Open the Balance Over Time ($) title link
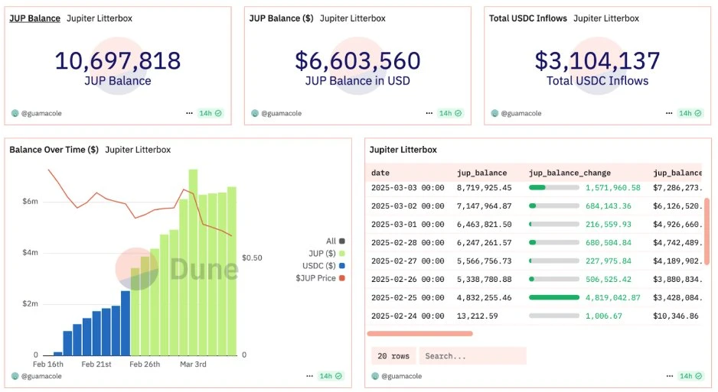718x392 pixels. [x=54, y=150]
